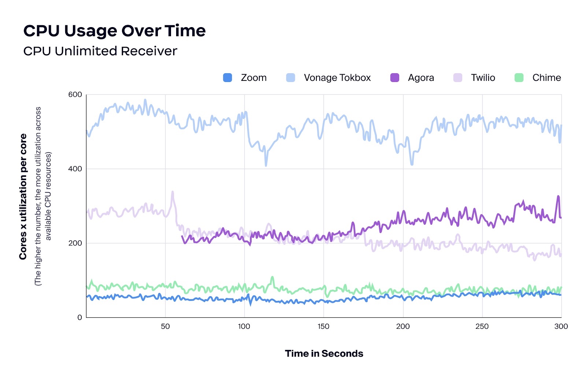The height and width of the screenshot is (380, 586).
Task: Click the "Time in Seconds" axis label
Action: pos(324,353)
